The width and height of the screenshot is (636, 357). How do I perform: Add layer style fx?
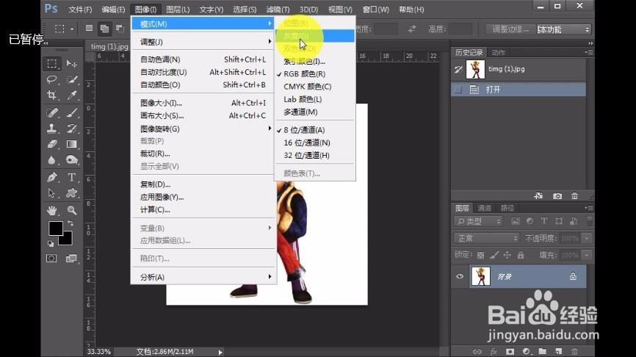[494, 351]
